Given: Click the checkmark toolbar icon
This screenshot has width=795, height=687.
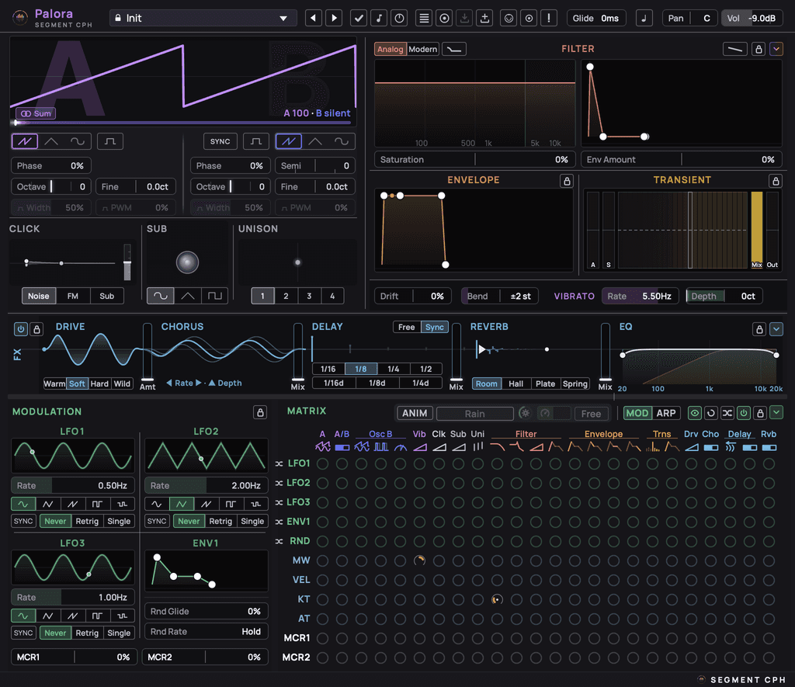Looking at the screenshot, I should coord(359,19).
